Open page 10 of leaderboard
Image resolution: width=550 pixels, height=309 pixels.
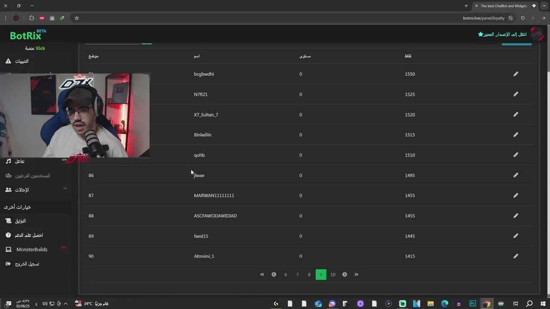point(333,275)
